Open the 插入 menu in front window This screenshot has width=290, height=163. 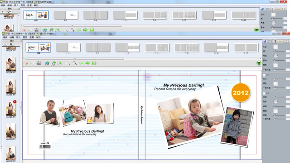(19, 37)
